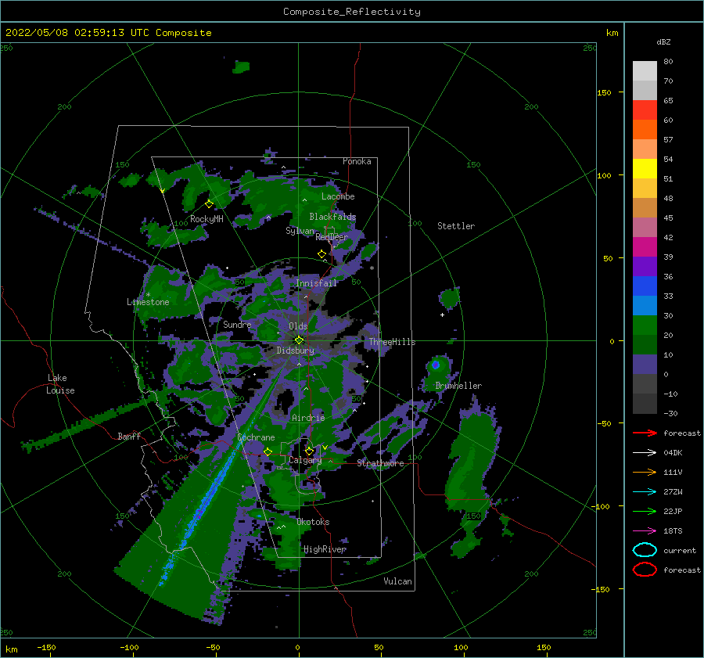The height and width of the screenshot is (658, 704).
Task: Click the orange 111V arrow icon
Action: tap(645, 472)
